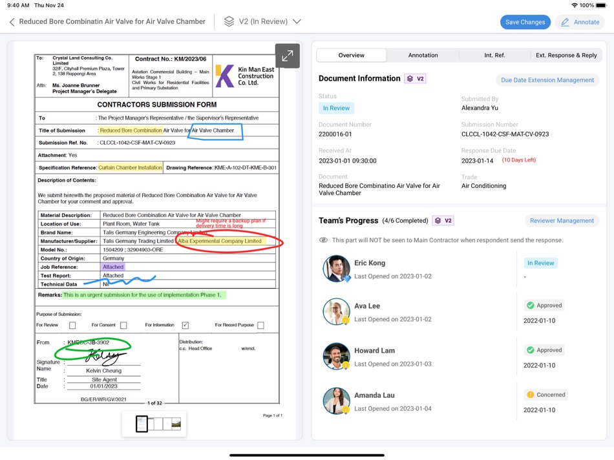Open Due Date Extension Management
The image size is (614, 460).
pos(547,80)
